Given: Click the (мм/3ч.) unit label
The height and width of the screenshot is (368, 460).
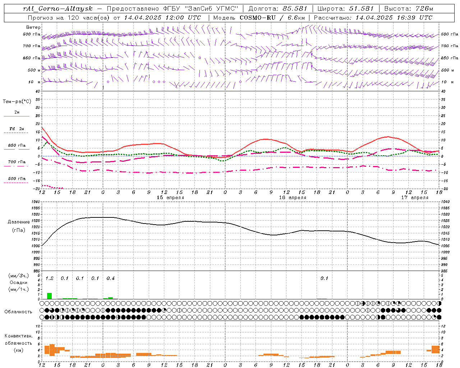Looking at the screenshot, I should click(18, 276).
